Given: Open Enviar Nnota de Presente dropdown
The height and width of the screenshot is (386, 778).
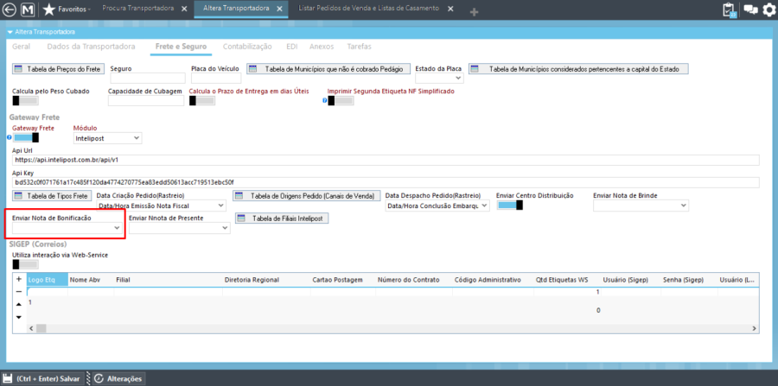Looking at the screenshot, I should point(179,227).
